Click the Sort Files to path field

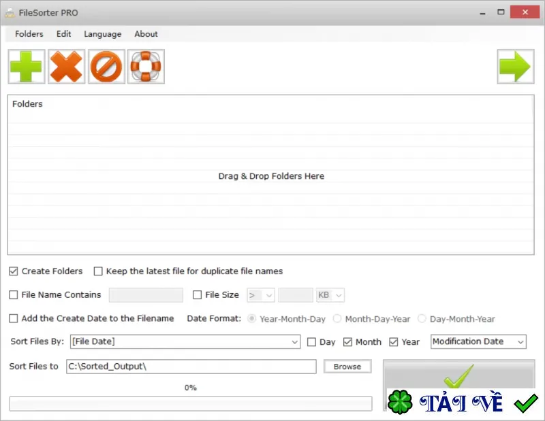point(191,367)
